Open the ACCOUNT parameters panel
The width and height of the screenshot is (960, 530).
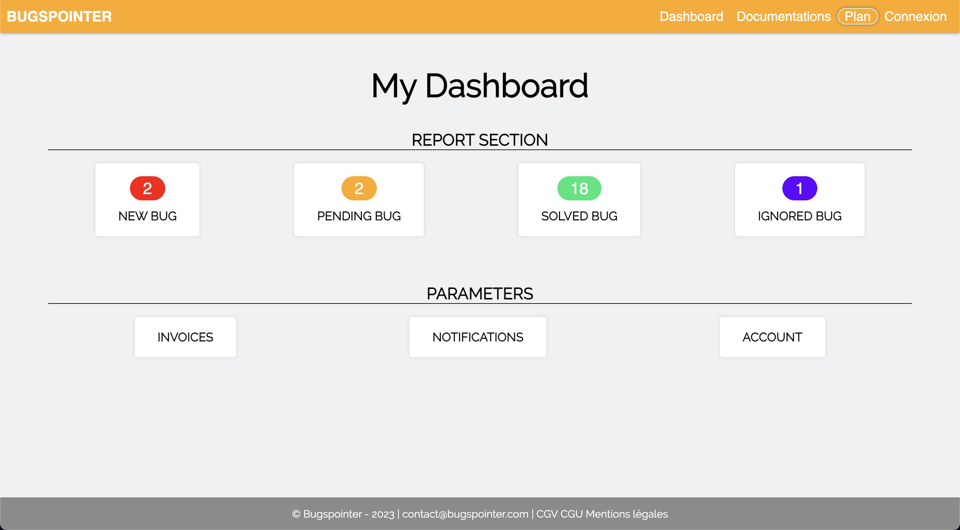pos(772,337)
